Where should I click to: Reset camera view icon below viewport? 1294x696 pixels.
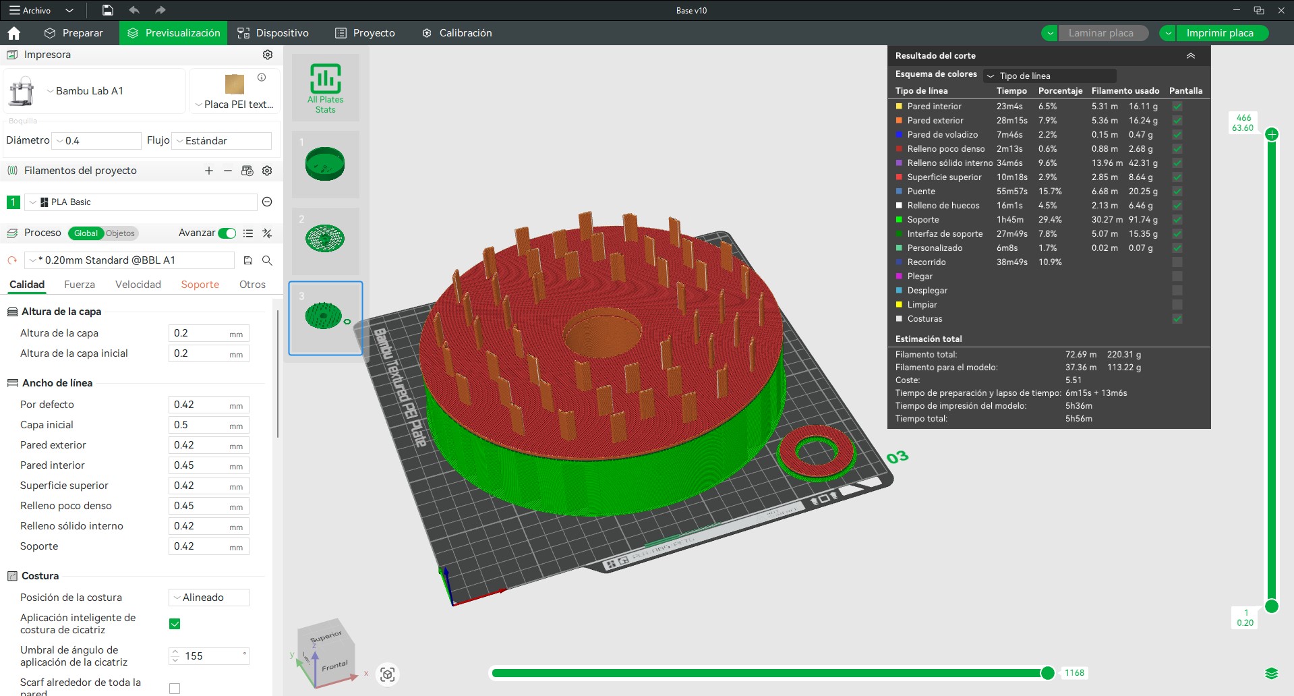[x=388, y=674]
